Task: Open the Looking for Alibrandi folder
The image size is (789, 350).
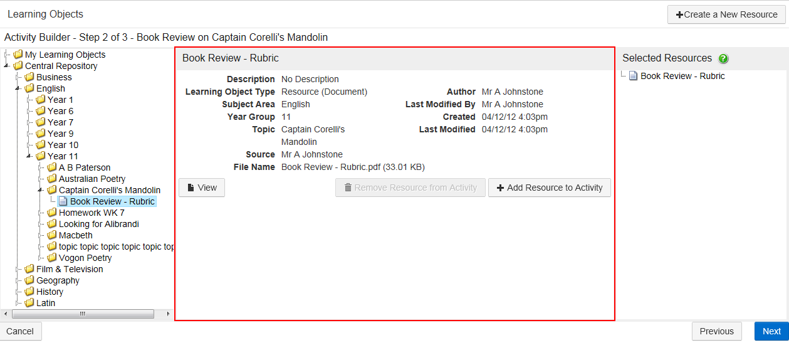Action: coord(98,224)
